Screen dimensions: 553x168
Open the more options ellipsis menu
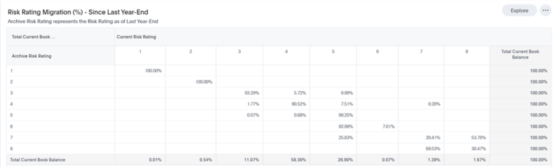point(545,10)
